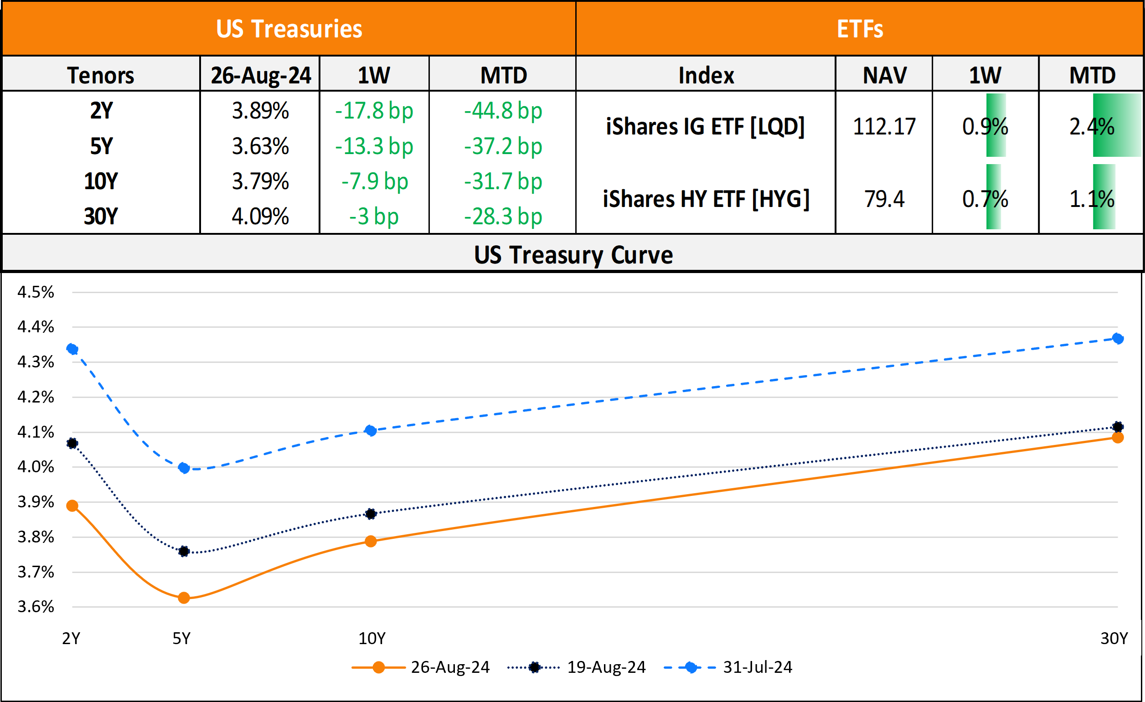This screenshot has width=1145, height=702.
Task: Click the NAV column header
Action: (x=884, y=75)
